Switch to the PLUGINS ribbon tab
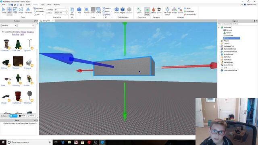Screen dimensions: 258x145 [56, 4]
